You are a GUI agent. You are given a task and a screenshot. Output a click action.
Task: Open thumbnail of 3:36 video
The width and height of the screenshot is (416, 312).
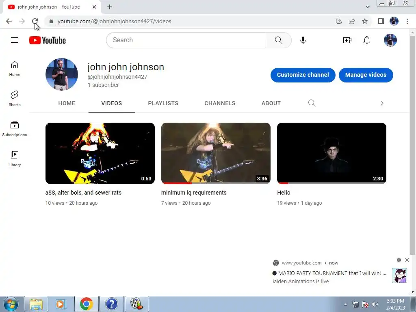point(216,153)
